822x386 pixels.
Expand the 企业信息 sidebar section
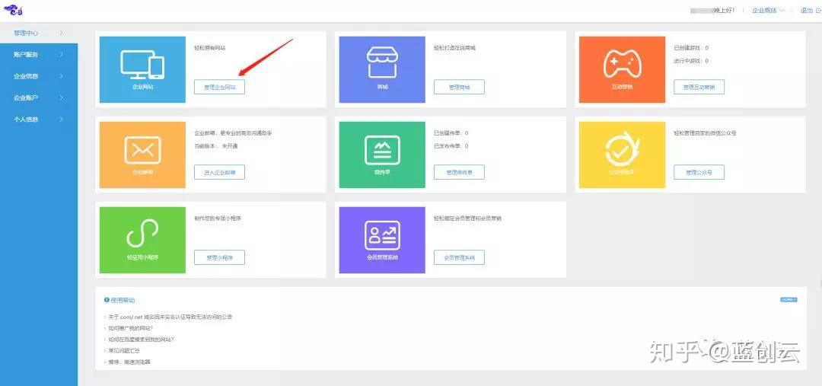click(39, 76)
